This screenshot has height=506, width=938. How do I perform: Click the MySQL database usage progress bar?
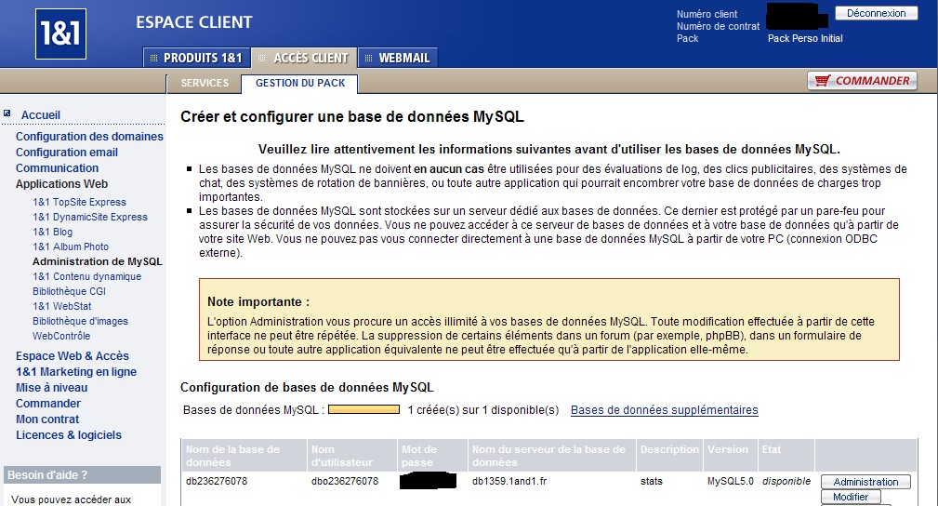[x=363, y=409]
